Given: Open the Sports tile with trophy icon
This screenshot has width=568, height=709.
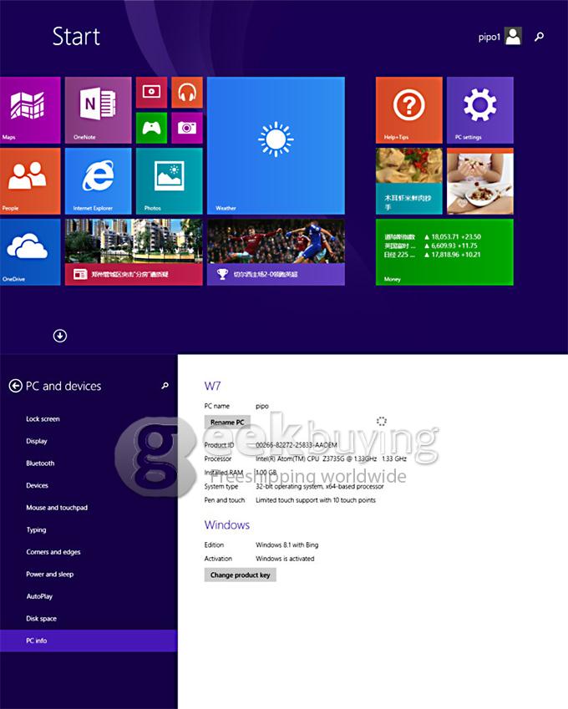Looking at the screenshot, I should (x=276, y=252).
